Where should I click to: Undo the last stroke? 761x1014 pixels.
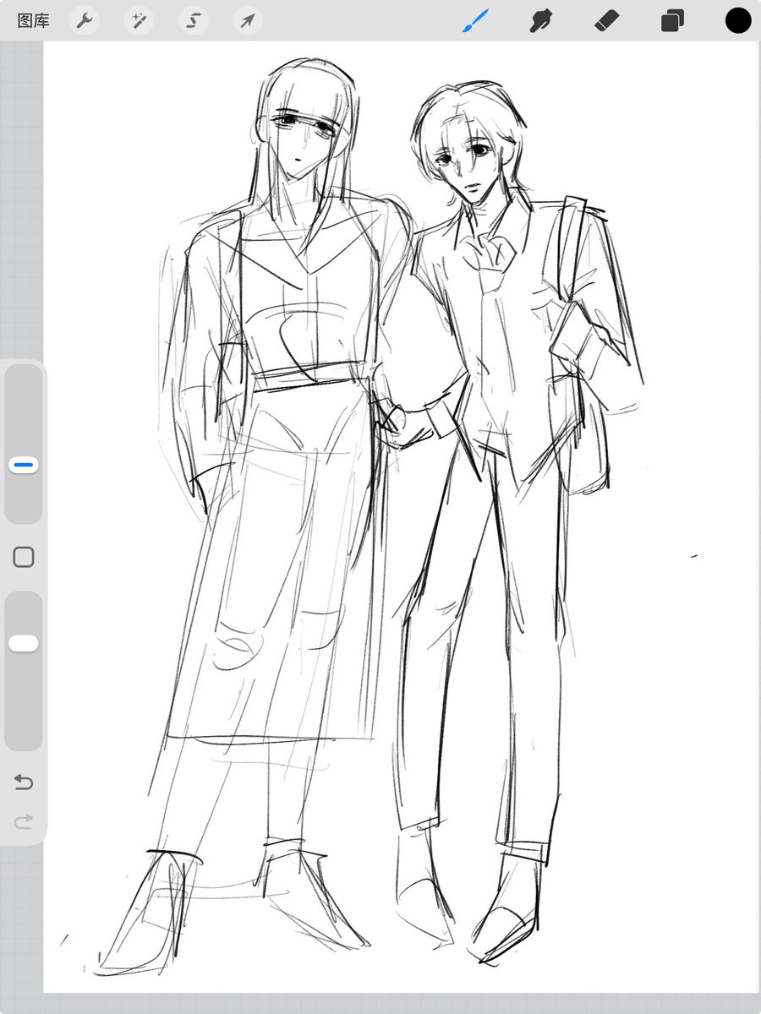(24, 782)
